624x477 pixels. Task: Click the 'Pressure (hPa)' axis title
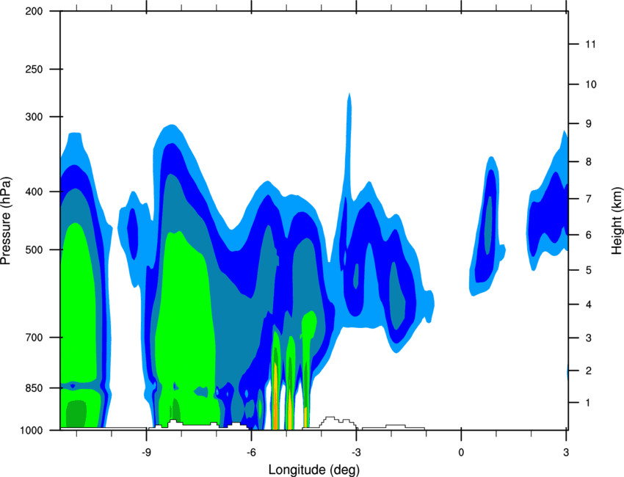pyautogui.click(x=6, y=220)
